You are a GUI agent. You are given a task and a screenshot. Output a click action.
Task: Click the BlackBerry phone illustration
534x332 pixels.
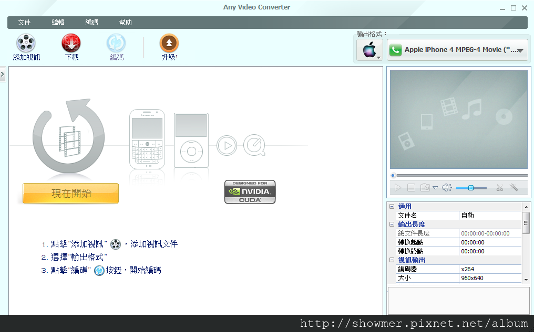[x=147, y=139]
